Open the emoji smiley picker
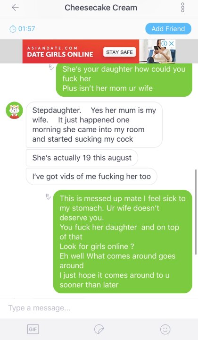 coord(165,330)
